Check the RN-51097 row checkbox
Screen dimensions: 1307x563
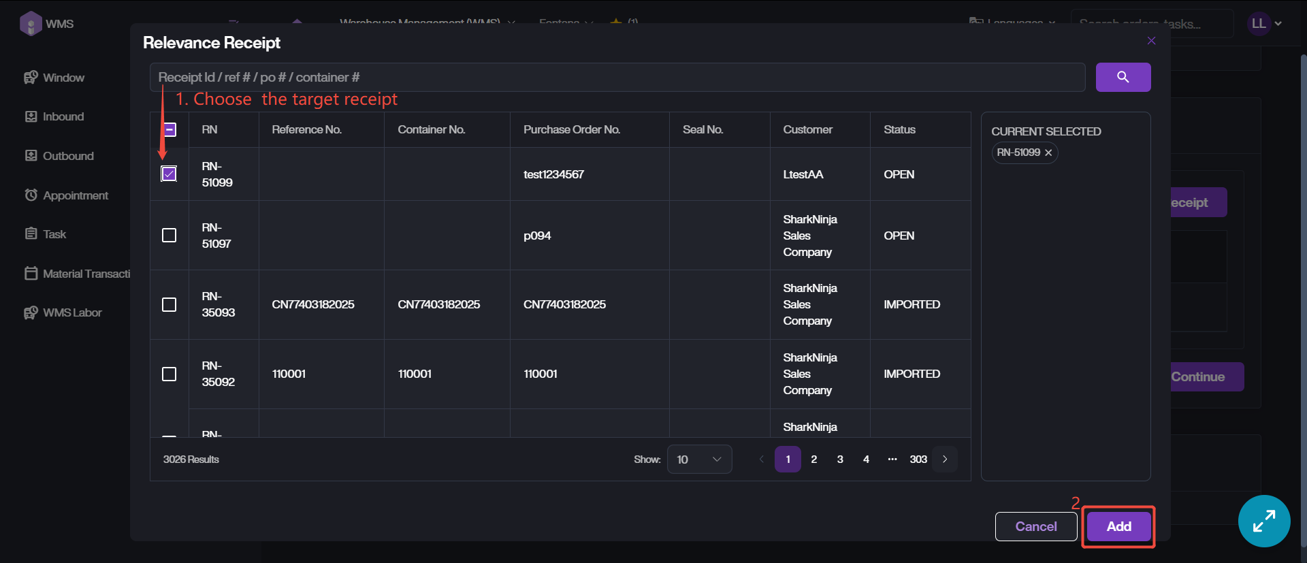[x=169, y=236]
